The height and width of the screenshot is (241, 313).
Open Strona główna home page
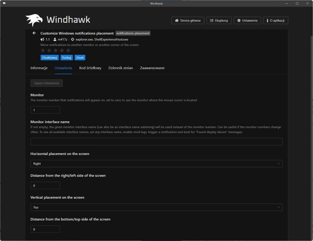[x=188, y=20]
